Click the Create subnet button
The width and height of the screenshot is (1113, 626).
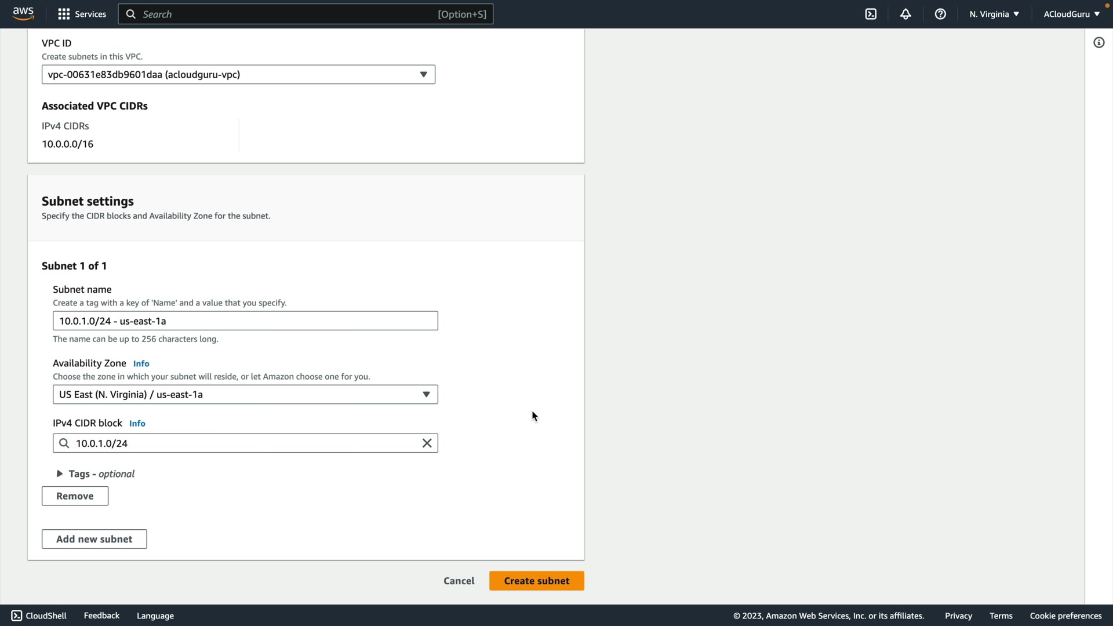pyautogui.click(x=536, y=581)
